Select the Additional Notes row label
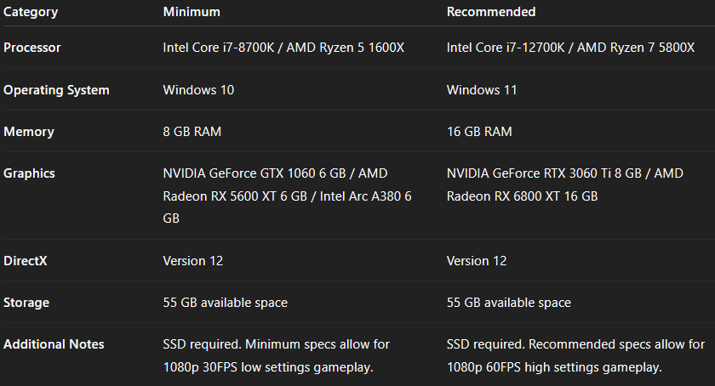 (54, 344)
